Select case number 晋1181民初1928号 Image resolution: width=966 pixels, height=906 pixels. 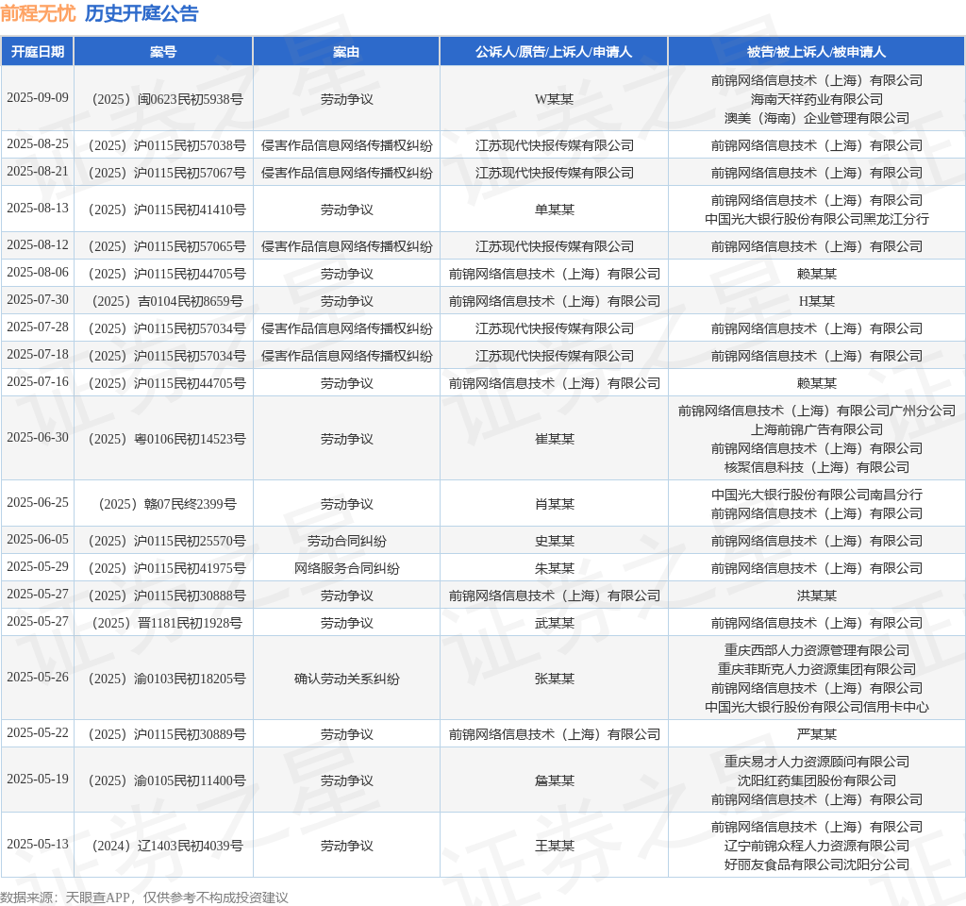167,623
